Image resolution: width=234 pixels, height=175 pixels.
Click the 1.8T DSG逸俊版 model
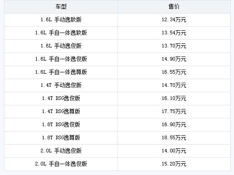pyautogui.click(x=61, y=125)
